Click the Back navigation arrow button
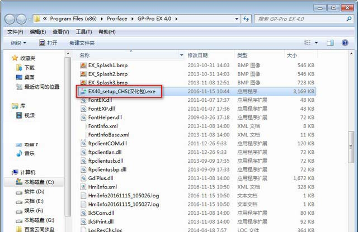 tap(10, 19)
